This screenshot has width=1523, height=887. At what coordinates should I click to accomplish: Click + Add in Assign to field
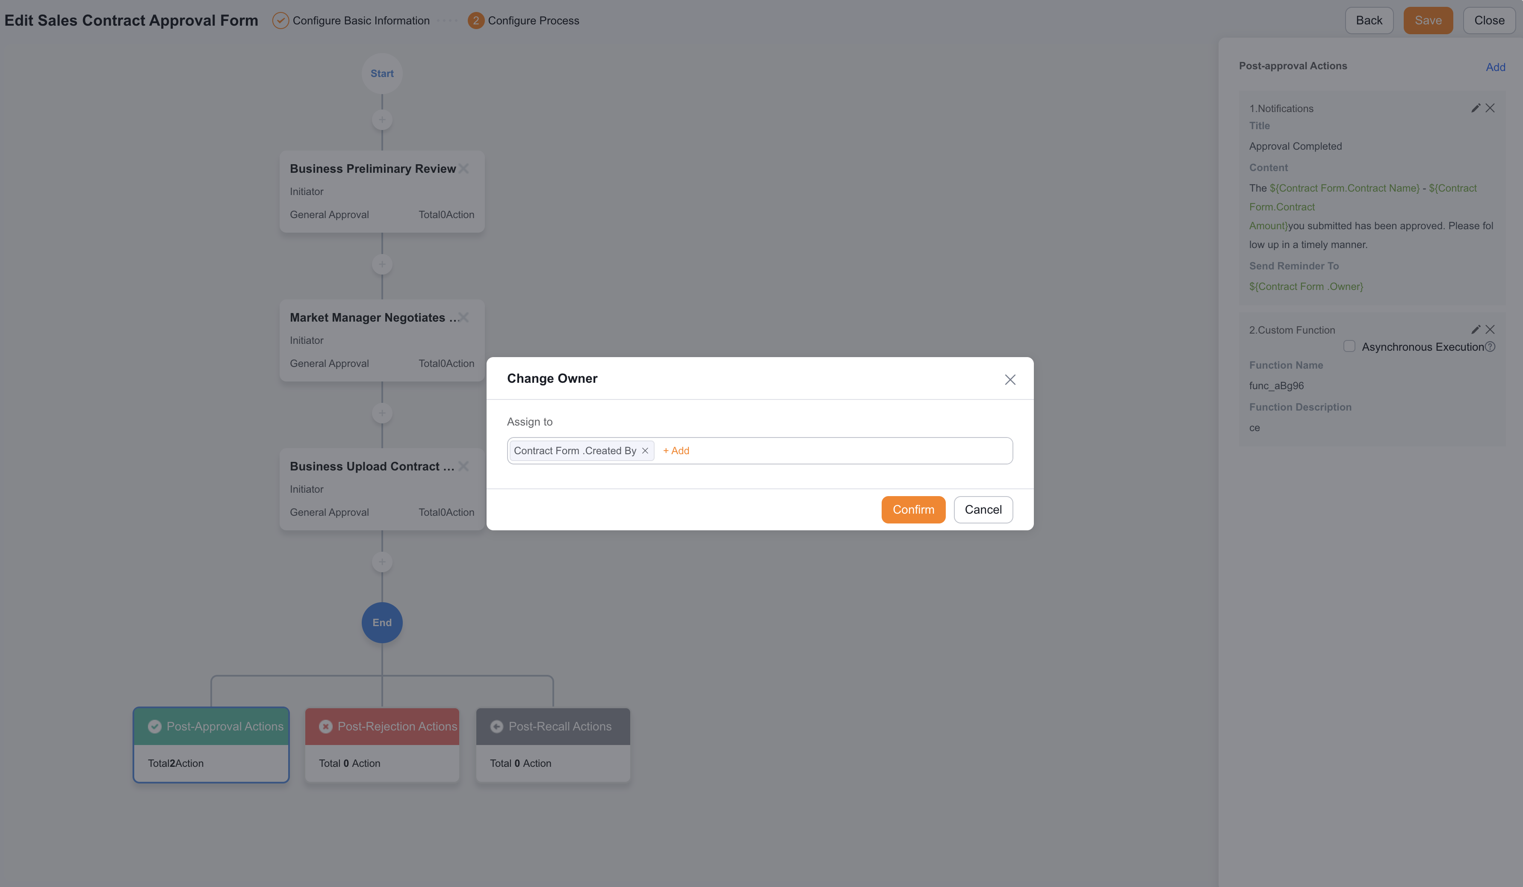pyautogui.click(x=676, y=450)
